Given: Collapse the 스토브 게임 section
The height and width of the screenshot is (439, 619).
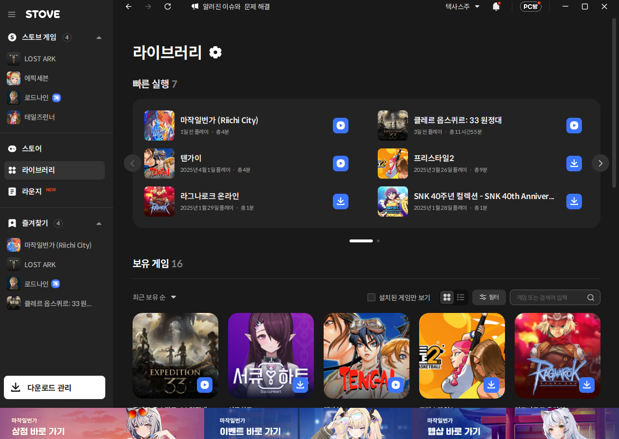Looking at the screenshot, I should (x=99, y=37).
